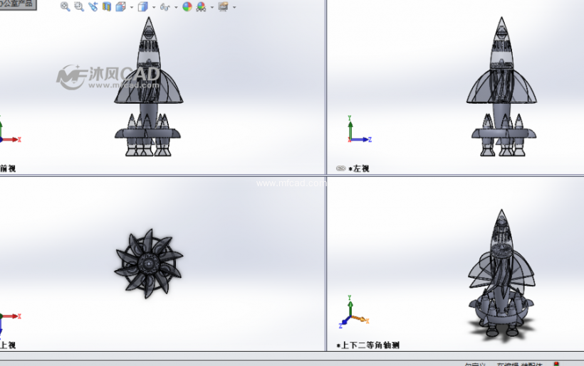Click the View Orientation cube icon
The height and width of the screenshot is (366, 584).
120,6
